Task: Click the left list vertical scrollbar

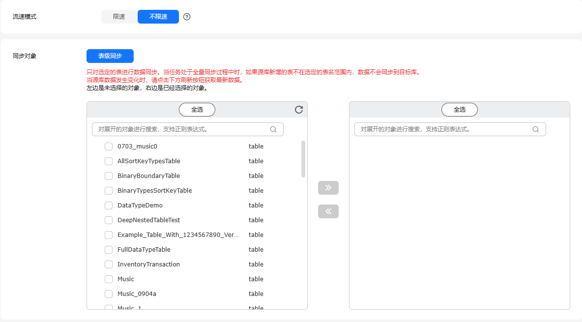Action: (x=303, y=159)
